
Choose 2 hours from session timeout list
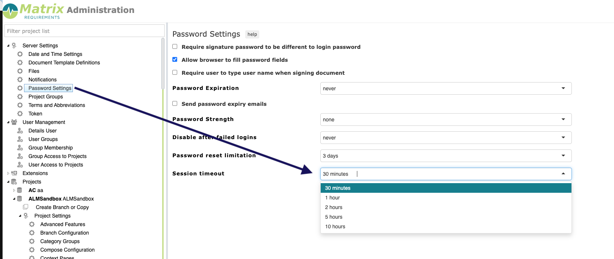(334, 207)
